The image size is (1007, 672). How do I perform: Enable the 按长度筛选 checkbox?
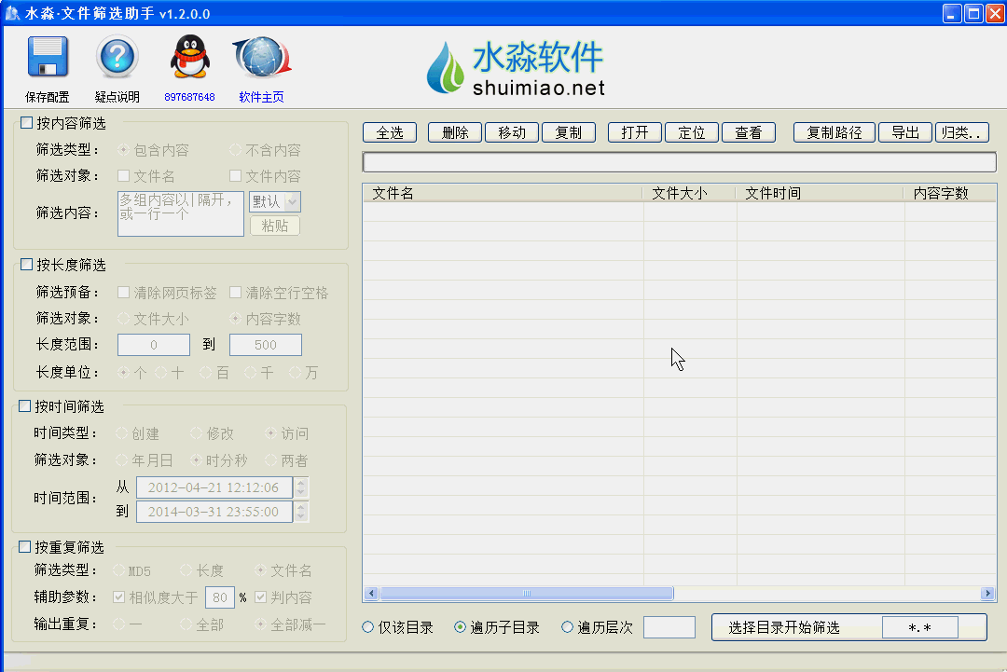(26, 265)
